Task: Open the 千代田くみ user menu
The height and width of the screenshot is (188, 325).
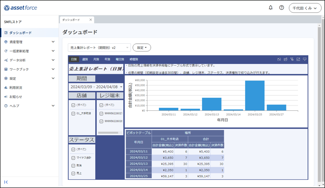Action: click(305, 8)
